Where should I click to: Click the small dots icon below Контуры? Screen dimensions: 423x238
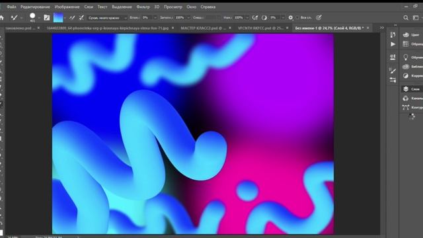click(x=412, y=116)
